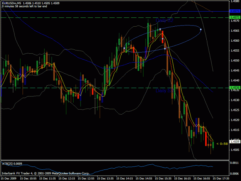Viewport: 241px width, 181px height.
Task: Click the 1.4520 price scale value
Action: pos(235,120)
